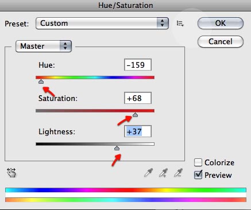Click the Saturation slider handle
The image size is (251, 210).
point(135,115)
